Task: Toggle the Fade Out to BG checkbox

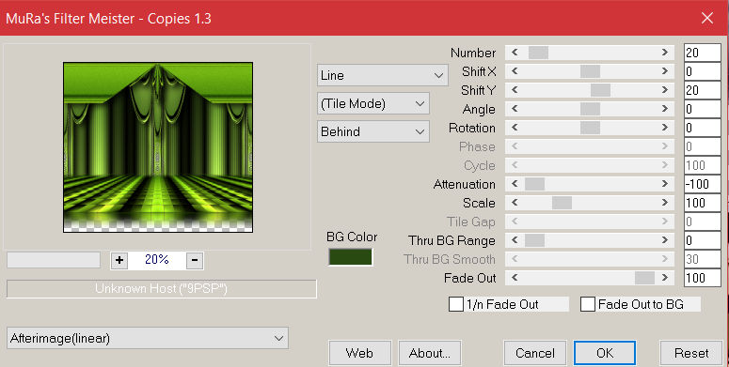Action: tap(588, 304)
